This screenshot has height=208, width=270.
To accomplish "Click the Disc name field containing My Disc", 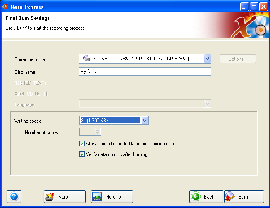I will click(x=145, y=71).
